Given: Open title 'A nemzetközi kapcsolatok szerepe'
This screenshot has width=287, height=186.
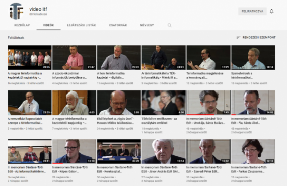Looking at the screenshot, I should (25, 121).
